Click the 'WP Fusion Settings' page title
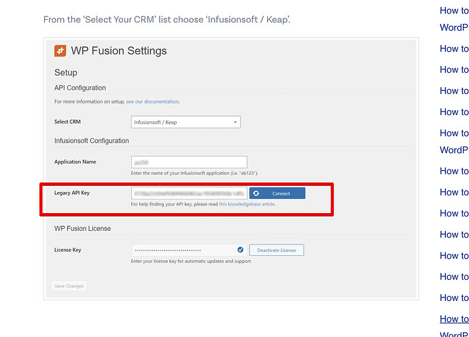This screenshot has width=469, height=337. (119, 50)
